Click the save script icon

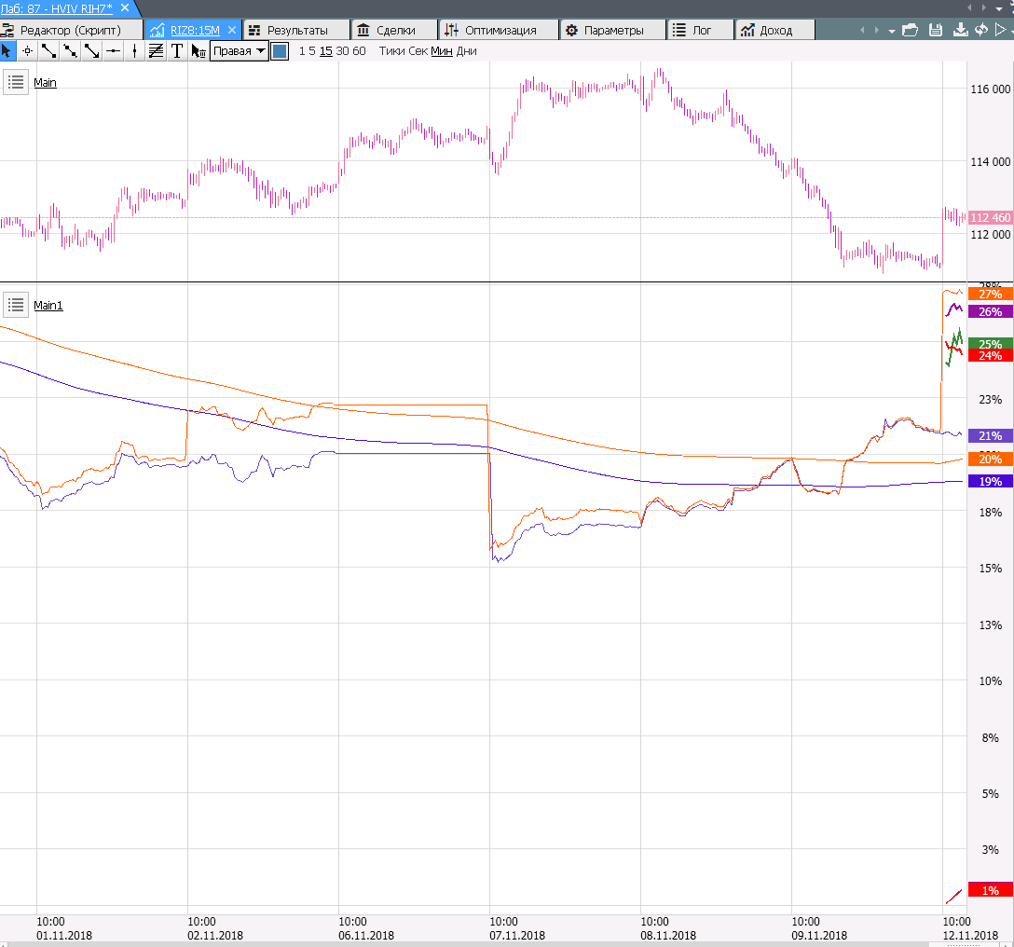point(935,30)
